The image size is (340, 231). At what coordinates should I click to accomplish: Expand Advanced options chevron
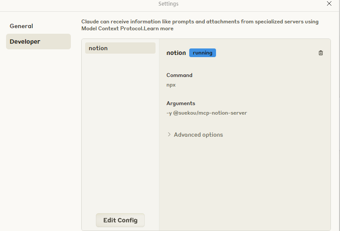tap(169, 135)
